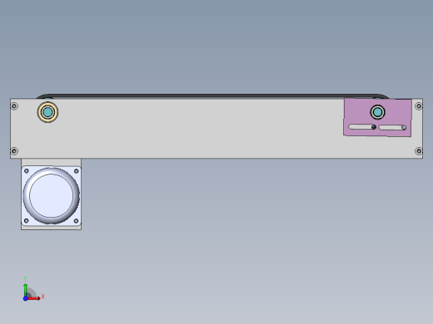This screenshot has height=324, width=433.
Task: Select the black conveyor belt on top
Action: [212, 96]
